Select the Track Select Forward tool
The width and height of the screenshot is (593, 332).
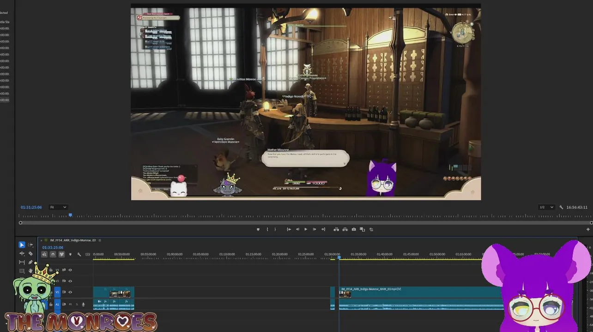(30, 245)
